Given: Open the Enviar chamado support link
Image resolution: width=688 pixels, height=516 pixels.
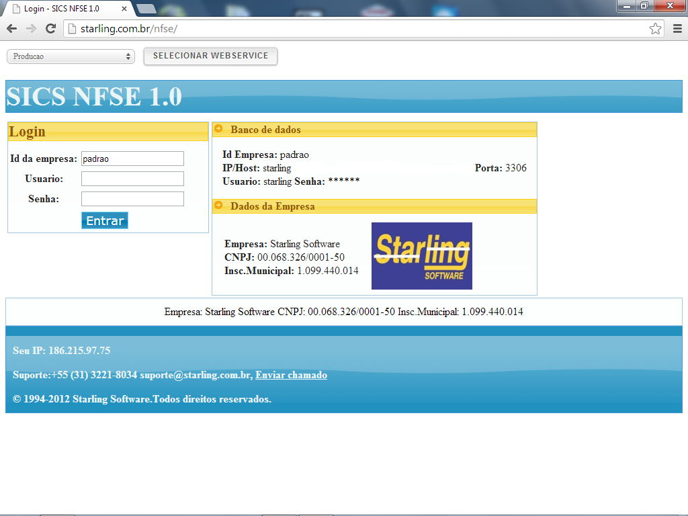Looking at the screenshot, I should (292, 375).
